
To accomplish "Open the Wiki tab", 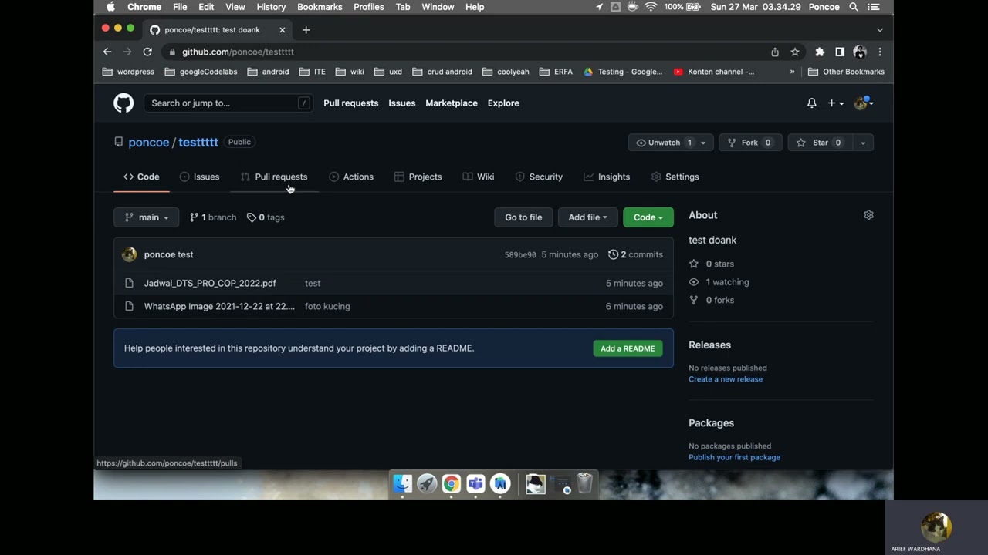I will [x=479, y=177].
